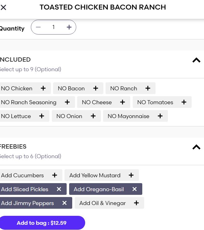Click plus icon beside NO Ranch

pyautogui.click(x=148, y=88)
